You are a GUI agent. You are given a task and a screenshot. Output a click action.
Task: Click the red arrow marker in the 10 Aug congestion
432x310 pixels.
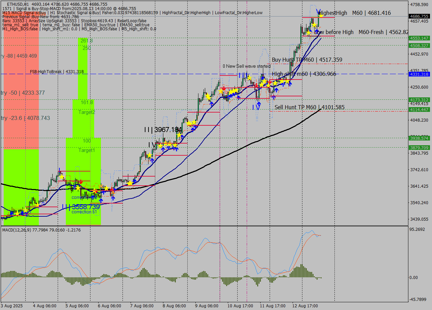click(257, 85)
